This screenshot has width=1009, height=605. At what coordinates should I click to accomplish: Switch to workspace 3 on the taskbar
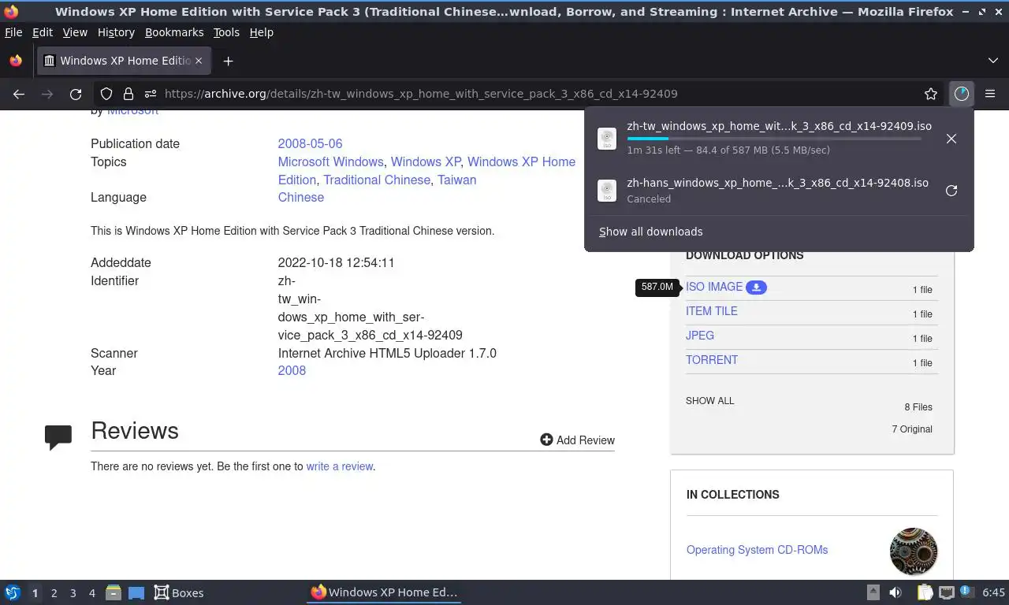point(73,593)
